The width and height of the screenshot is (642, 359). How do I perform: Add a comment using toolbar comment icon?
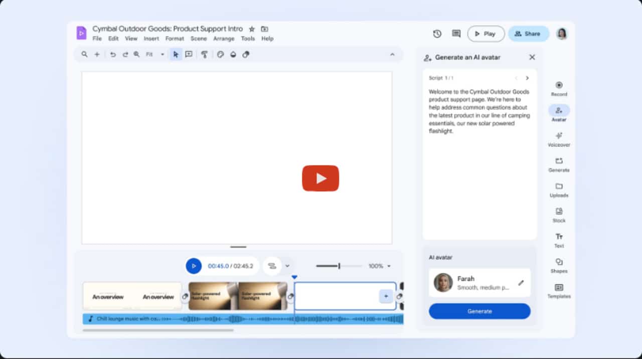pyautogui.click(x=189, y=54)
